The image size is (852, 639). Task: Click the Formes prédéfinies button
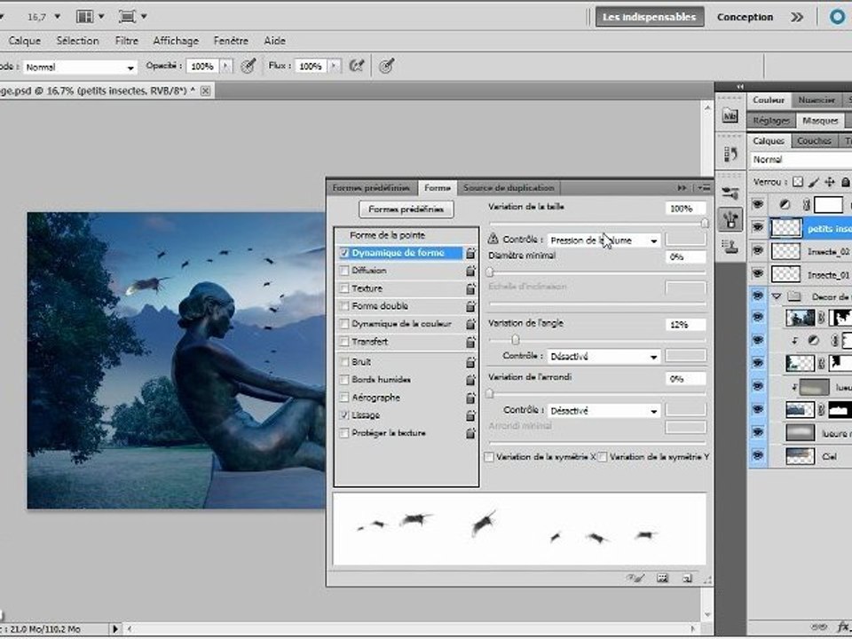click(x=406, y=209)
